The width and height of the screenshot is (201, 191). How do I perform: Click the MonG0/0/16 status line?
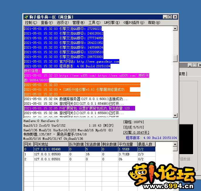(x=53, y=139)
